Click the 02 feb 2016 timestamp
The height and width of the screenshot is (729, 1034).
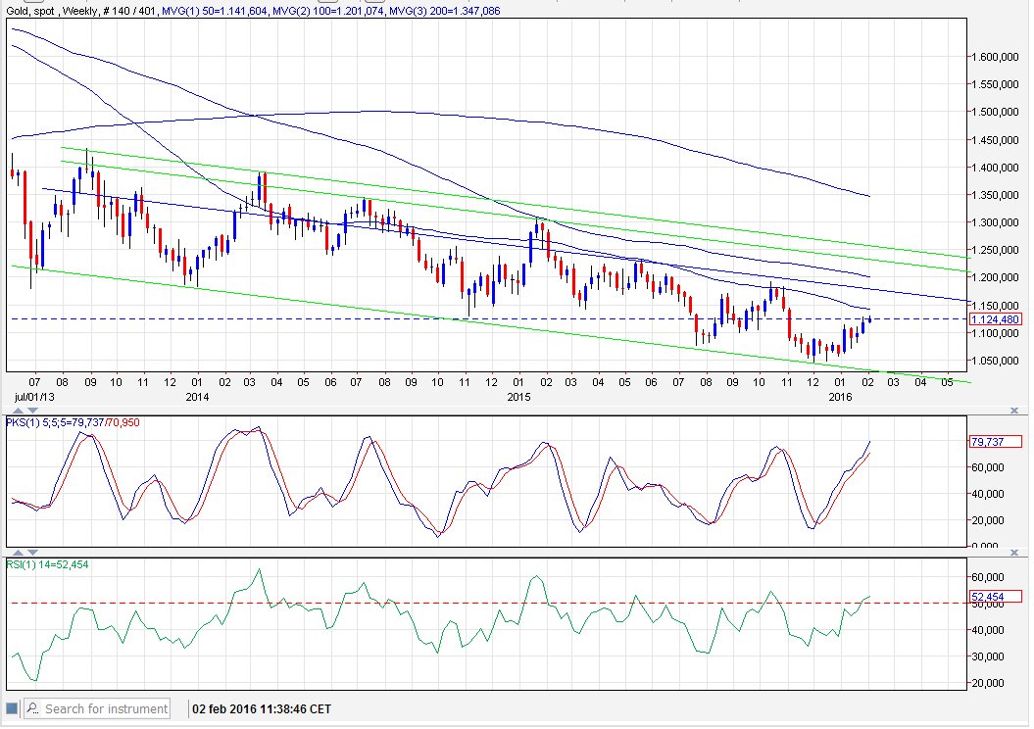click(x=262, y=709)
